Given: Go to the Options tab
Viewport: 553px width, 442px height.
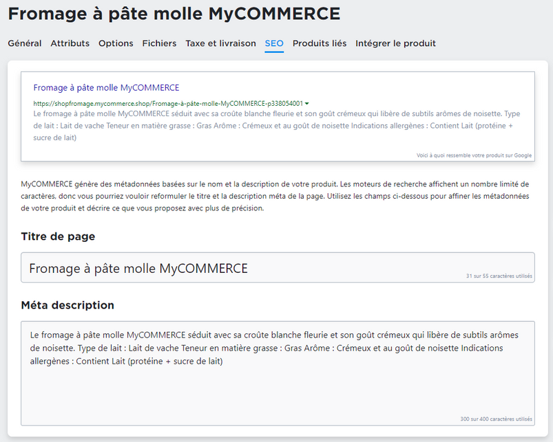Looking at the screenshot, I should coord(116,43).
